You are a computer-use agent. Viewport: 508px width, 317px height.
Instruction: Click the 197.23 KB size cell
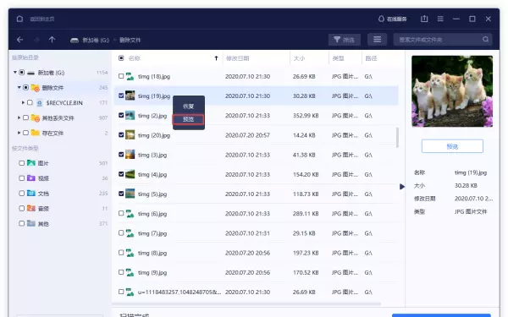(x=306, y=253)
